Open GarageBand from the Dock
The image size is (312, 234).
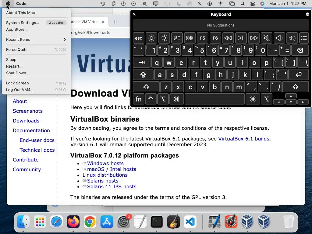[173, 222]
